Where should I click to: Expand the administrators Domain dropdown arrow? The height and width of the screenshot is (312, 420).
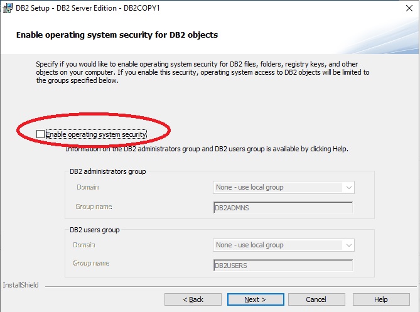click(x=348, y=187)
